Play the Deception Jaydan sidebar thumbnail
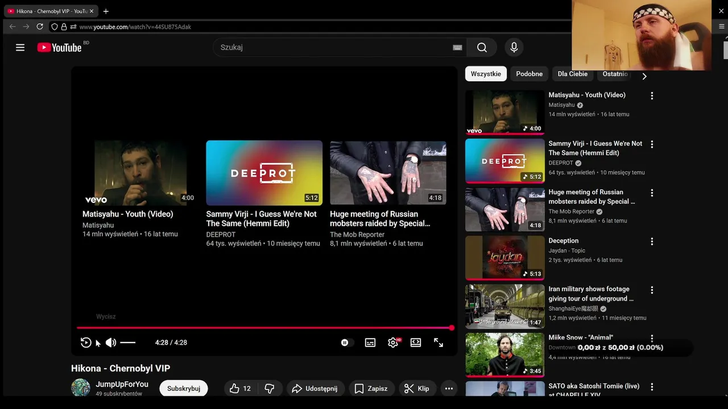Viewport: 728px width, 409px height. point(505,258)
